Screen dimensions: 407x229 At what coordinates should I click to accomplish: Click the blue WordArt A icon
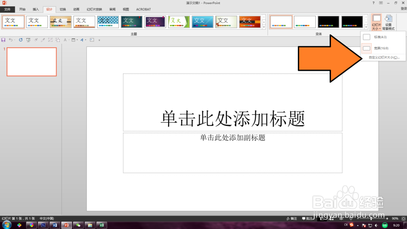coord(82,40)
